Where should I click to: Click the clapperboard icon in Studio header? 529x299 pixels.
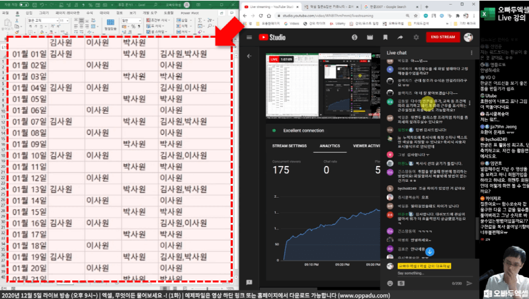pos(370,37)
